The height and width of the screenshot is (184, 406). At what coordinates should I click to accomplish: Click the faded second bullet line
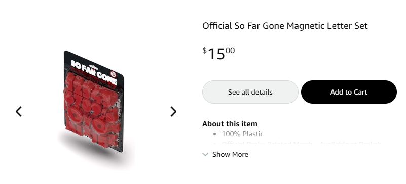[x=301, y=143]
